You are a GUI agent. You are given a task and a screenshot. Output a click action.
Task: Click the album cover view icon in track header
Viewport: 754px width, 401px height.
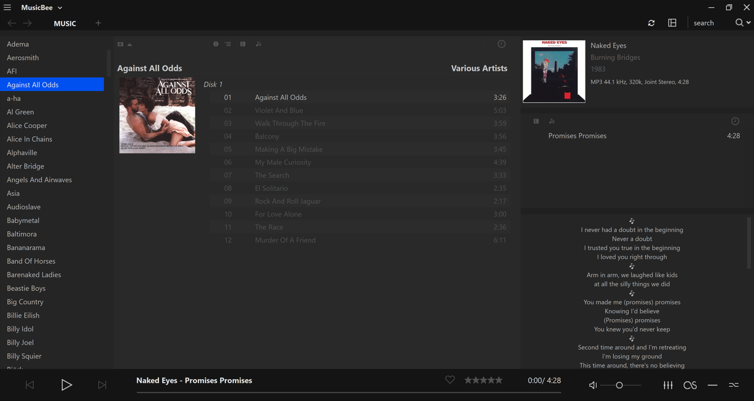[120, 44]
